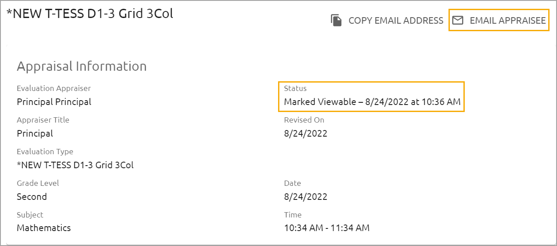
Task: Click the Evaluation Appraiser label
Action: 54,88
